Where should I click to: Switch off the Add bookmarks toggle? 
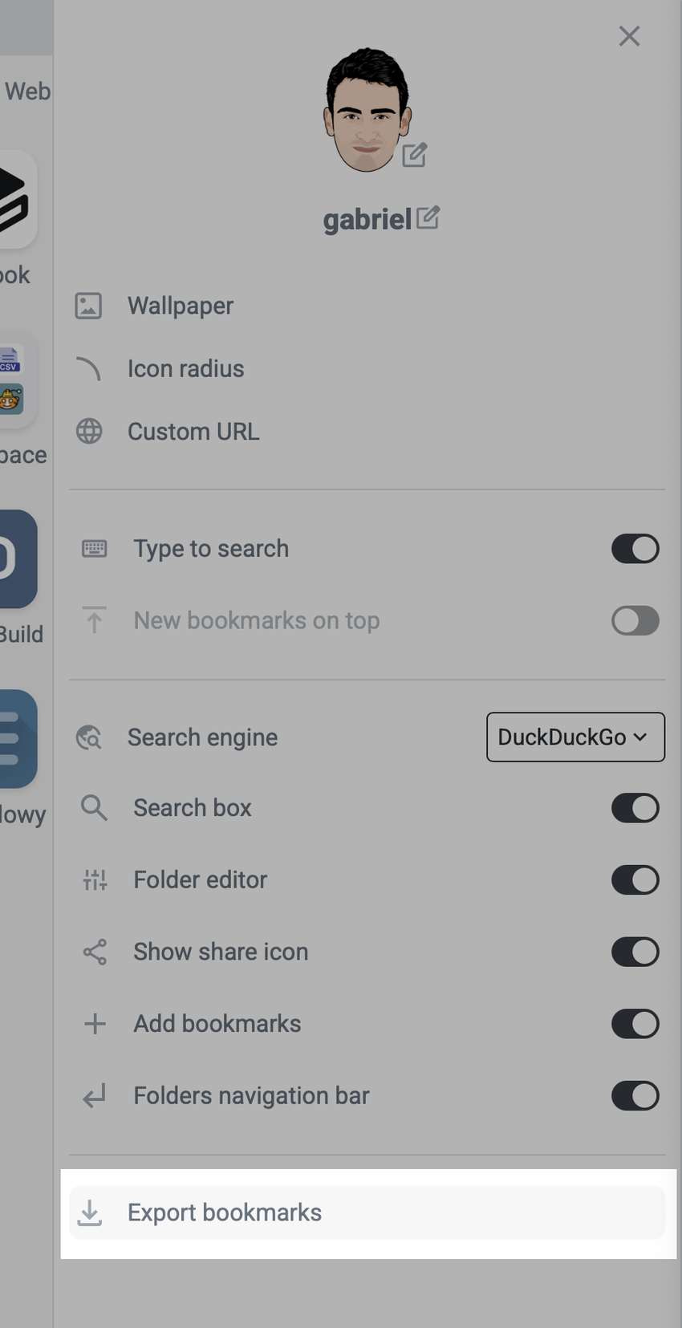tap(635, 1024)
